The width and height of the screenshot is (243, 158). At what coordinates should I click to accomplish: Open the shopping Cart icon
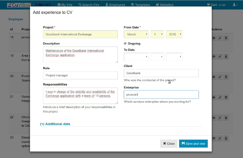coord(208,5)
